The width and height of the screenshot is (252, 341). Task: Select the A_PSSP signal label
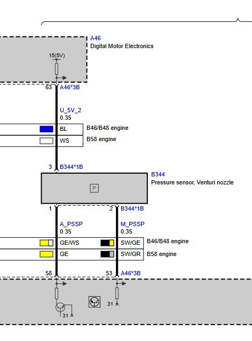pos(71,224)
